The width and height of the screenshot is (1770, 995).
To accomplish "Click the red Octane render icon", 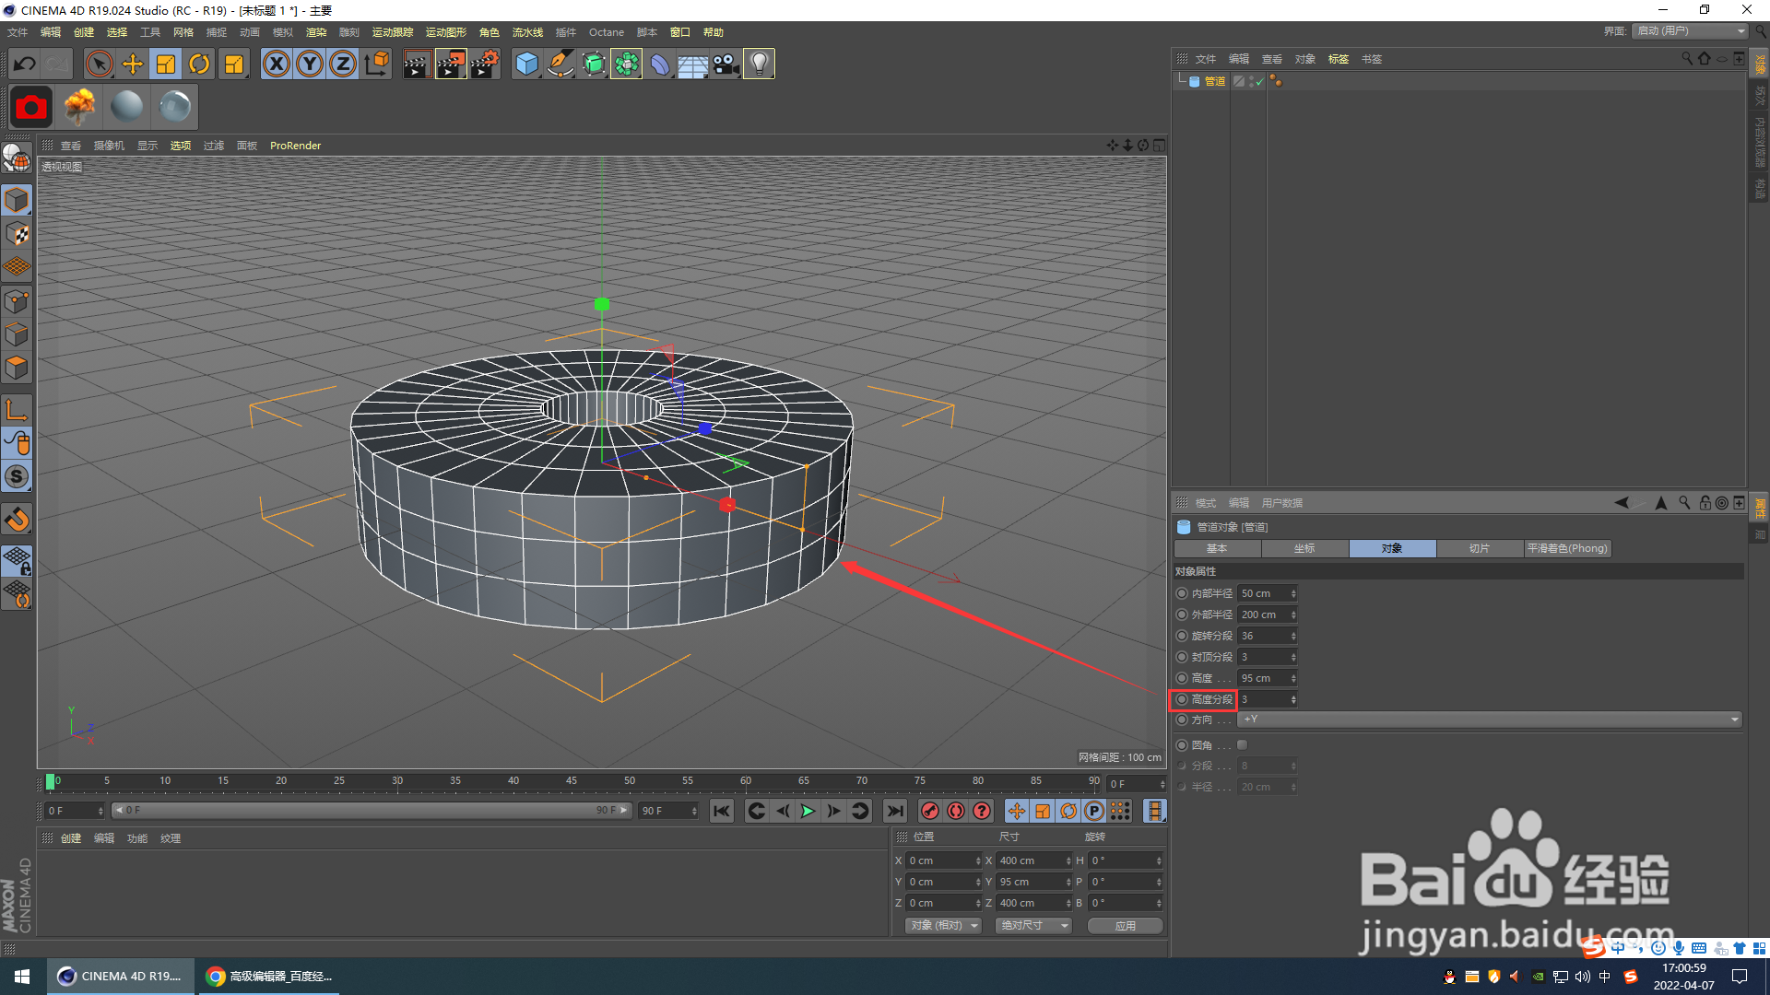I will [x=30, y=108].
